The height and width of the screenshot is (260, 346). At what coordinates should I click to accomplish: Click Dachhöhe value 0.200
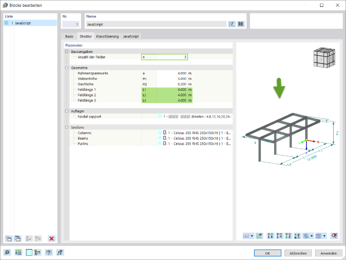[172, 84]
